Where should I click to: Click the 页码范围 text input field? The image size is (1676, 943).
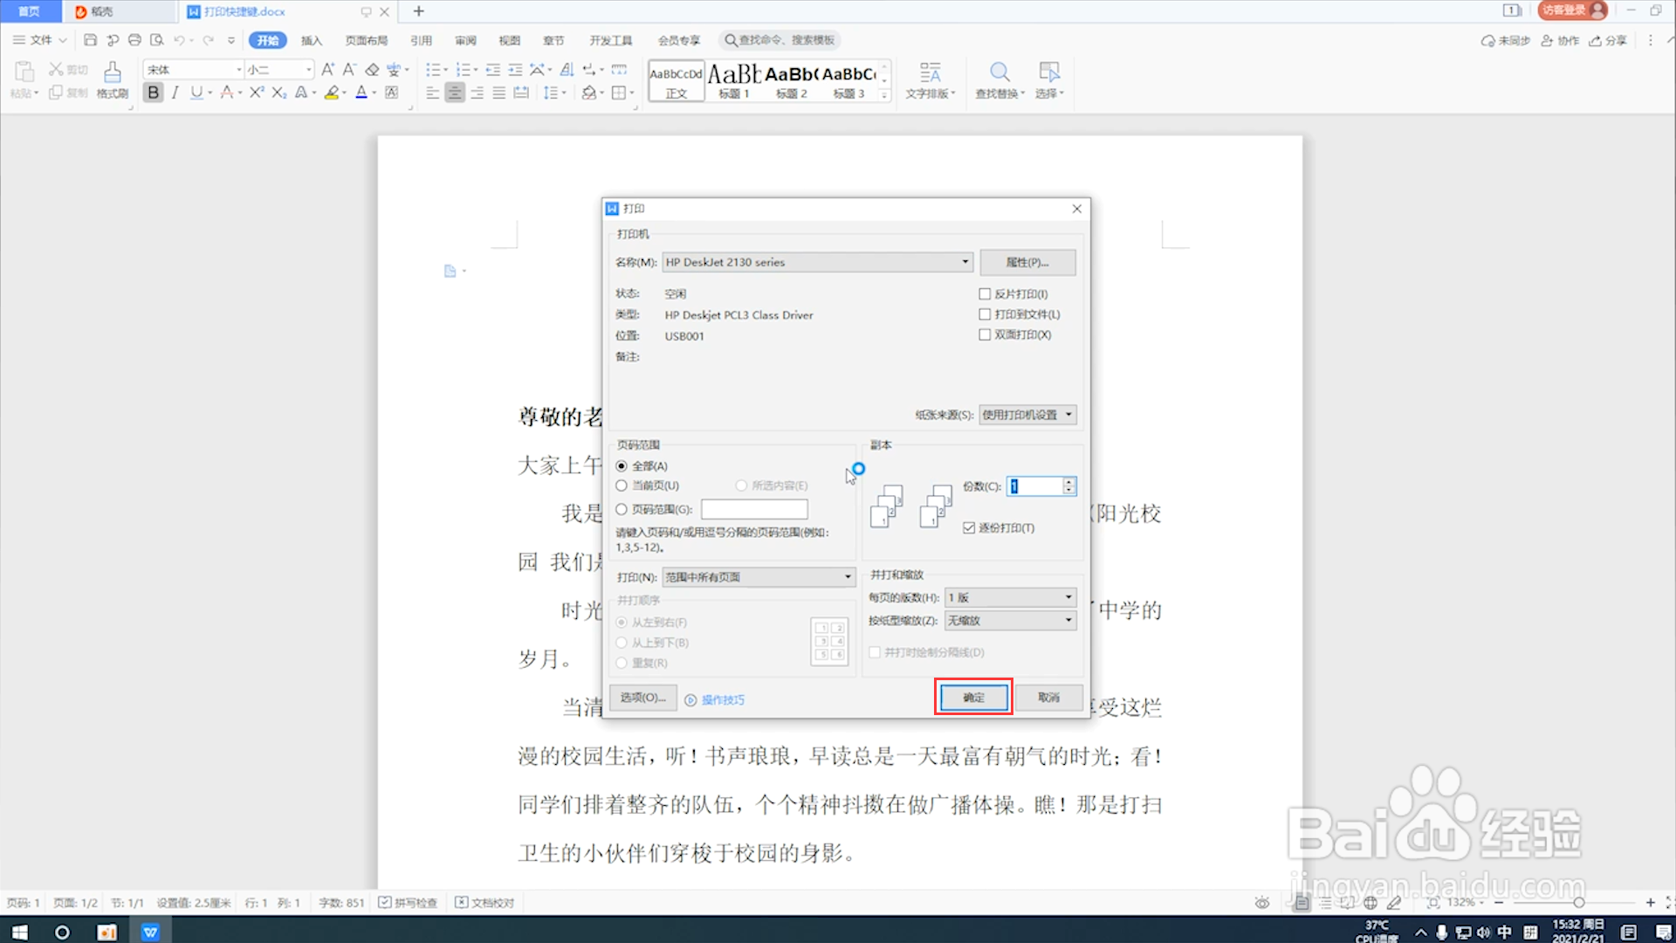pyautogui.click(x=754, y=509)
